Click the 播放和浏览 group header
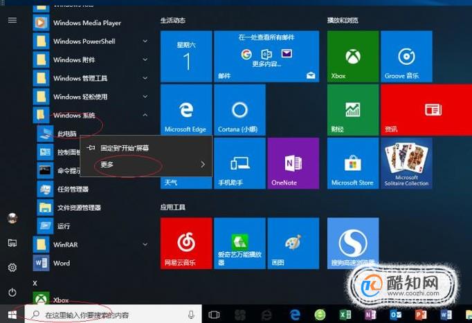The image size is (472, 323). tap(343, 21)
